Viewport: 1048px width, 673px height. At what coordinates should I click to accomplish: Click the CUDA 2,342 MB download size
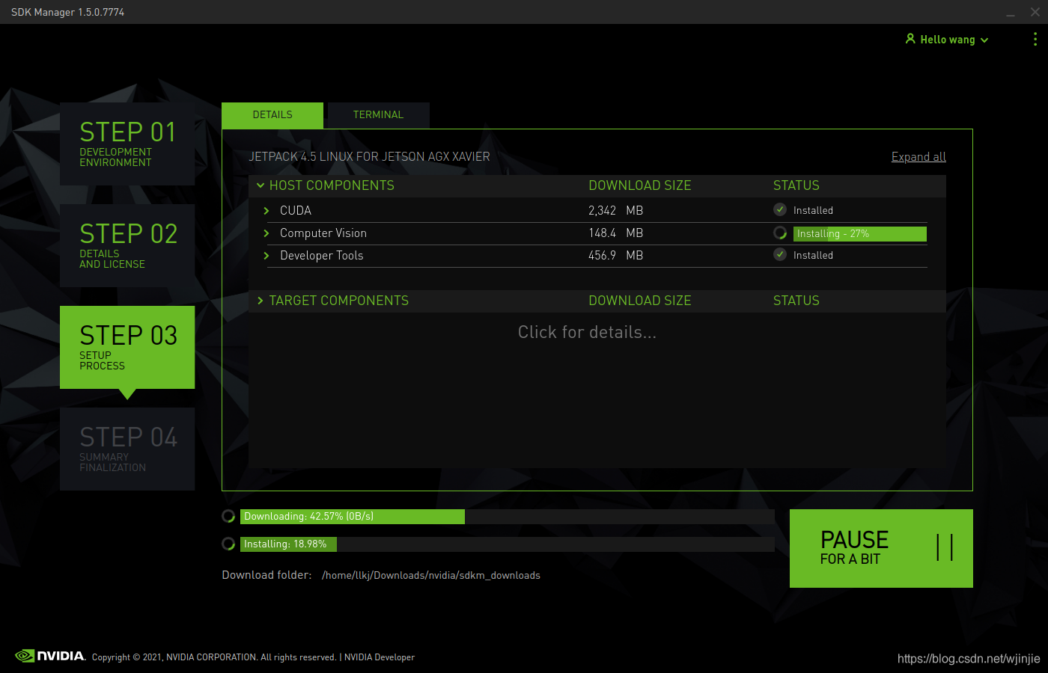(x=615, y=211)
